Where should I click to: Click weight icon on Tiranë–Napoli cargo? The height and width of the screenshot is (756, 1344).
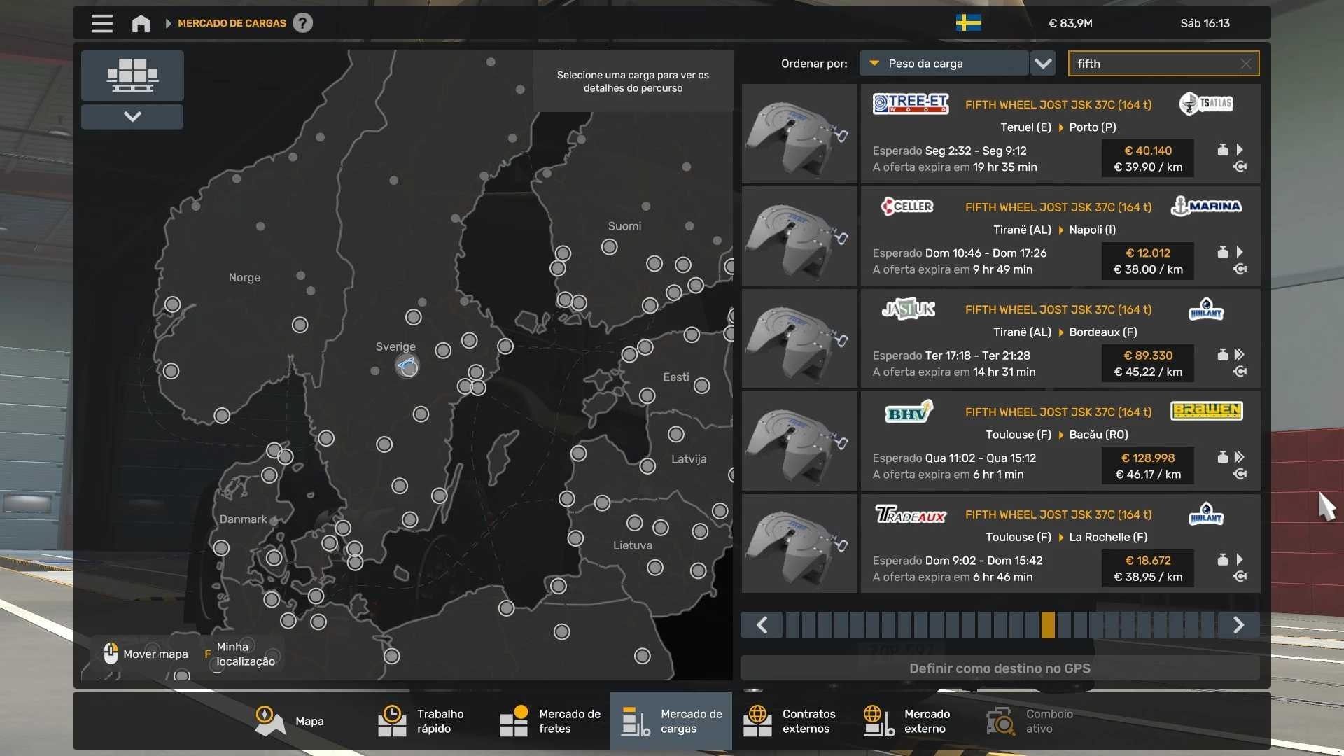1222,252
